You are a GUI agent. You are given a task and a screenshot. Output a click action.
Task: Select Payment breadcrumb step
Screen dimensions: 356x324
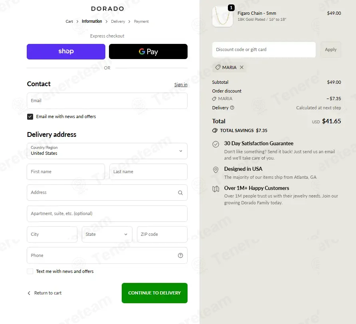[141, 21]
